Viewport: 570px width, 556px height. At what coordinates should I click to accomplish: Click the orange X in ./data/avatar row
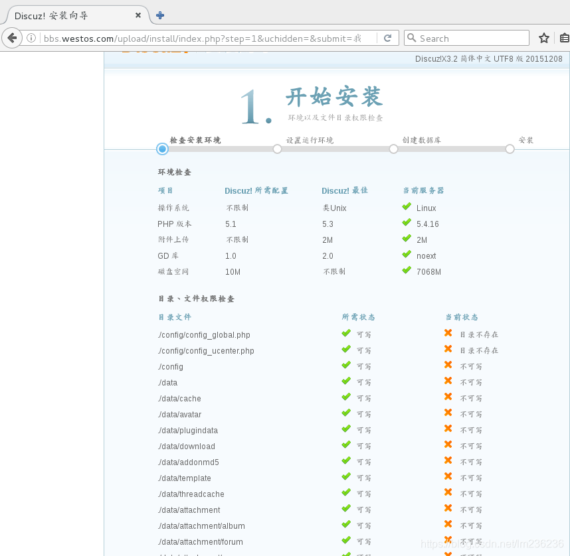click(448, 413)
